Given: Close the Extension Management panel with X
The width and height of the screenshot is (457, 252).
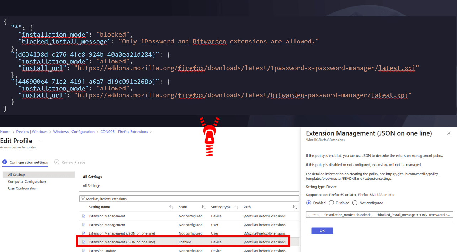Looking at the screenshot, I should pos(449,133).
